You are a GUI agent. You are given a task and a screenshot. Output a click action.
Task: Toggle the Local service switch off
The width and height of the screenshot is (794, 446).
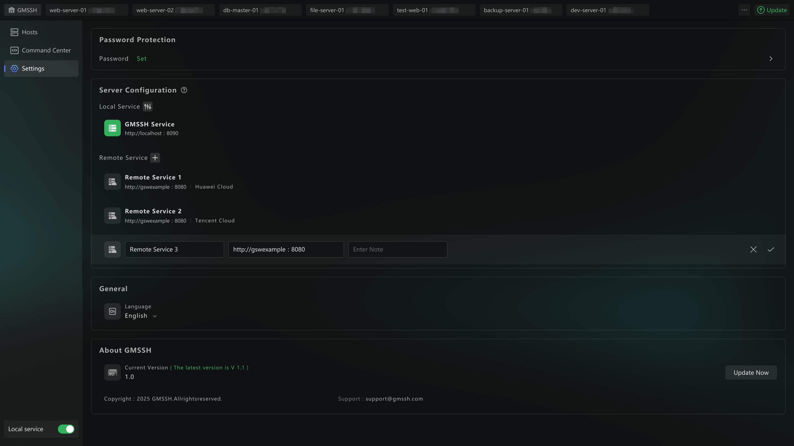66,429
